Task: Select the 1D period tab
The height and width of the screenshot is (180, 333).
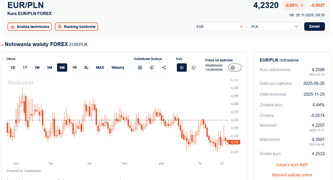Action: point(13,68)
